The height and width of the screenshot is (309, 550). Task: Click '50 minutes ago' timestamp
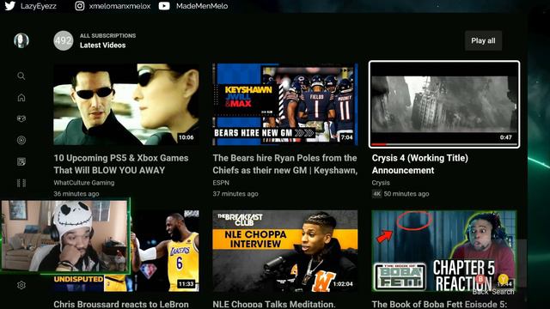406,194
